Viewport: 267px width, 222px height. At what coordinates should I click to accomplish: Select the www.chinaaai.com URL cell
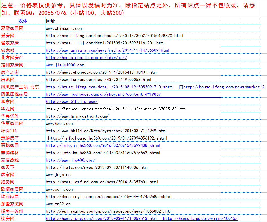[x=133, y=28]
